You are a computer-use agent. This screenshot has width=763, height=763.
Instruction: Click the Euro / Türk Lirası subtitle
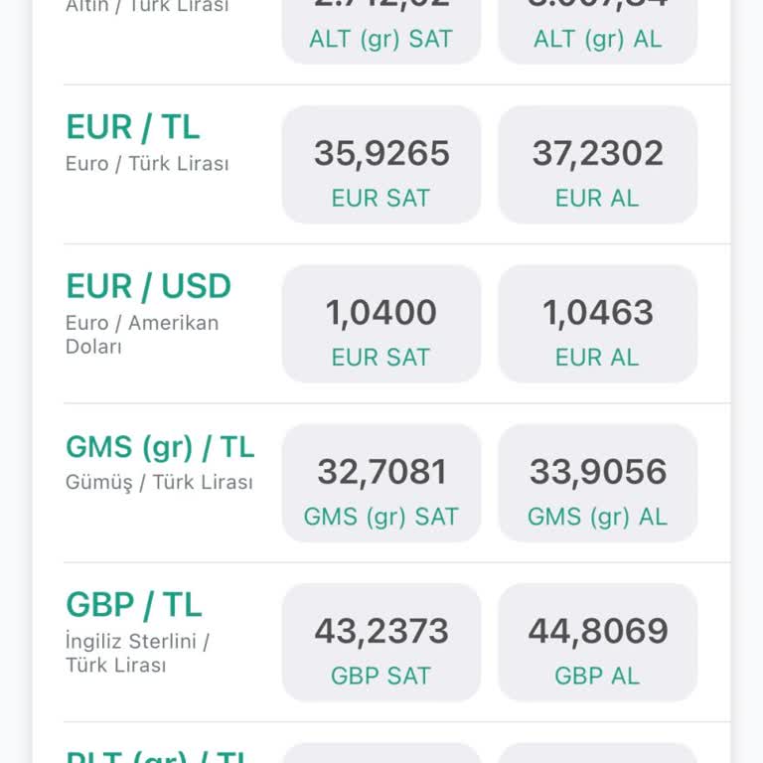click(147, 164)
